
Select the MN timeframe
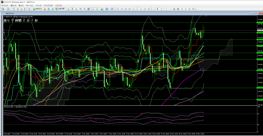(x=149, y=9)
